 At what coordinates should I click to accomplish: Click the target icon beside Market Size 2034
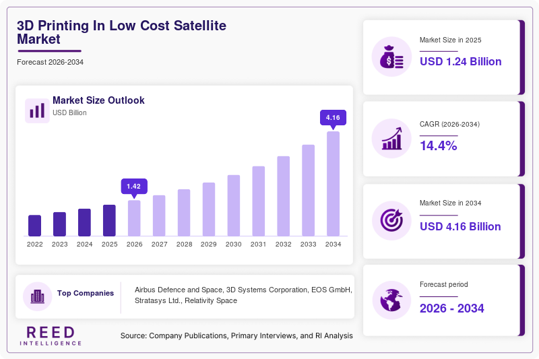391,220
